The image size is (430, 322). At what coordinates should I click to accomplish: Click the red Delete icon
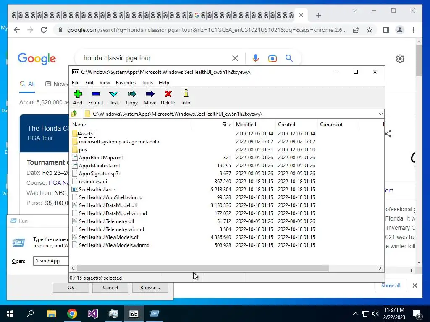click(168, 97)
